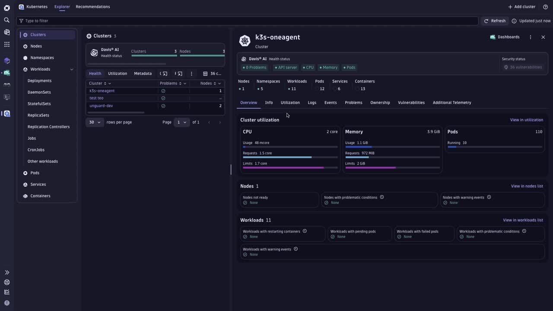The width and height of the screenshot is (553, 311).
Task: Open the Davis CoPilot icon in left rail
Action: (x=6, y=32)
